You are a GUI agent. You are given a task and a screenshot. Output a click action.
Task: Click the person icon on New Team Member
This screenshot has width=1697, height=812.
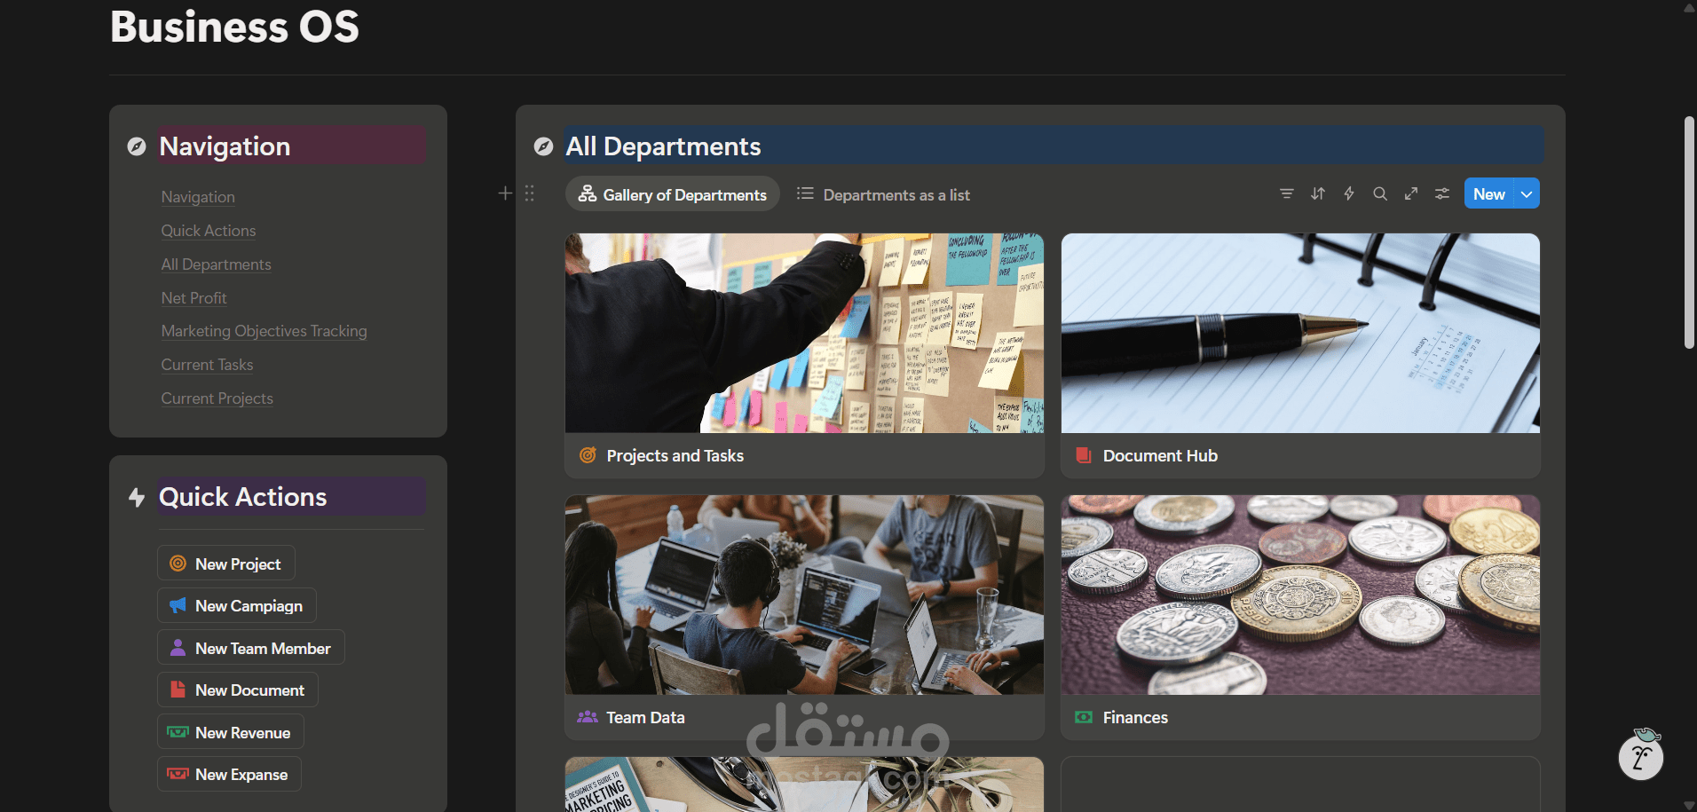pyautogui.click(x=178, y=648)
